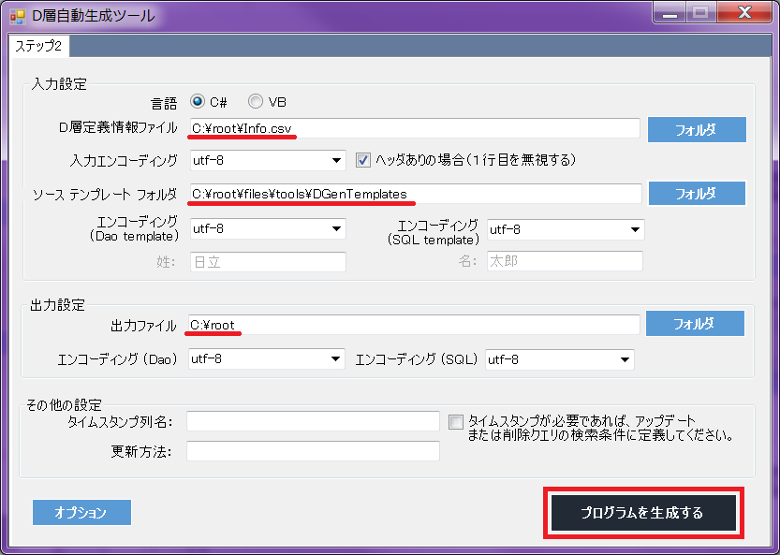Toggle the ヘッダありの場合 checkbox

tap(364, 160)
